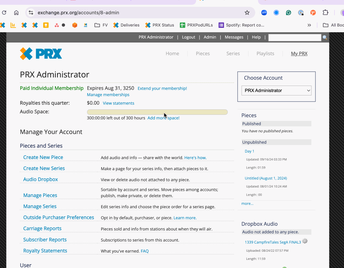The image size is (344, 268).
Task: Click the Here's how link
Action: pos(195,158)
